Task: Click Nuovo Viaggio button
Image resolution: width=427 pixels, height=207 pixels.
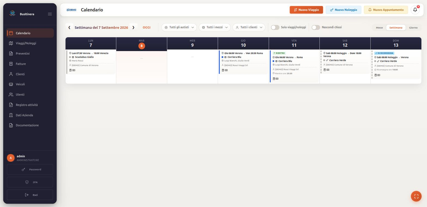Action: point(306,10)
